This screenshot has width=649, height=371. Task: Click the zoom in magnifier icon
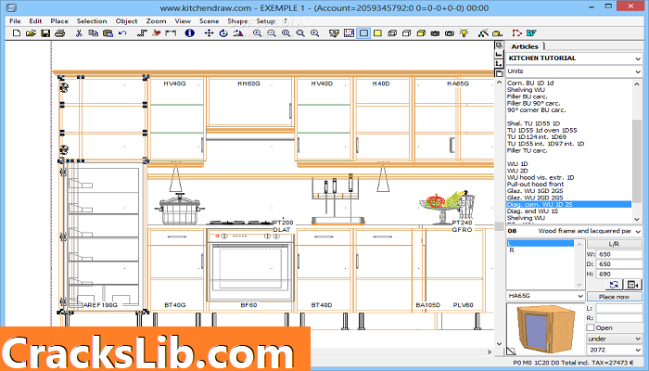(257, 33)
